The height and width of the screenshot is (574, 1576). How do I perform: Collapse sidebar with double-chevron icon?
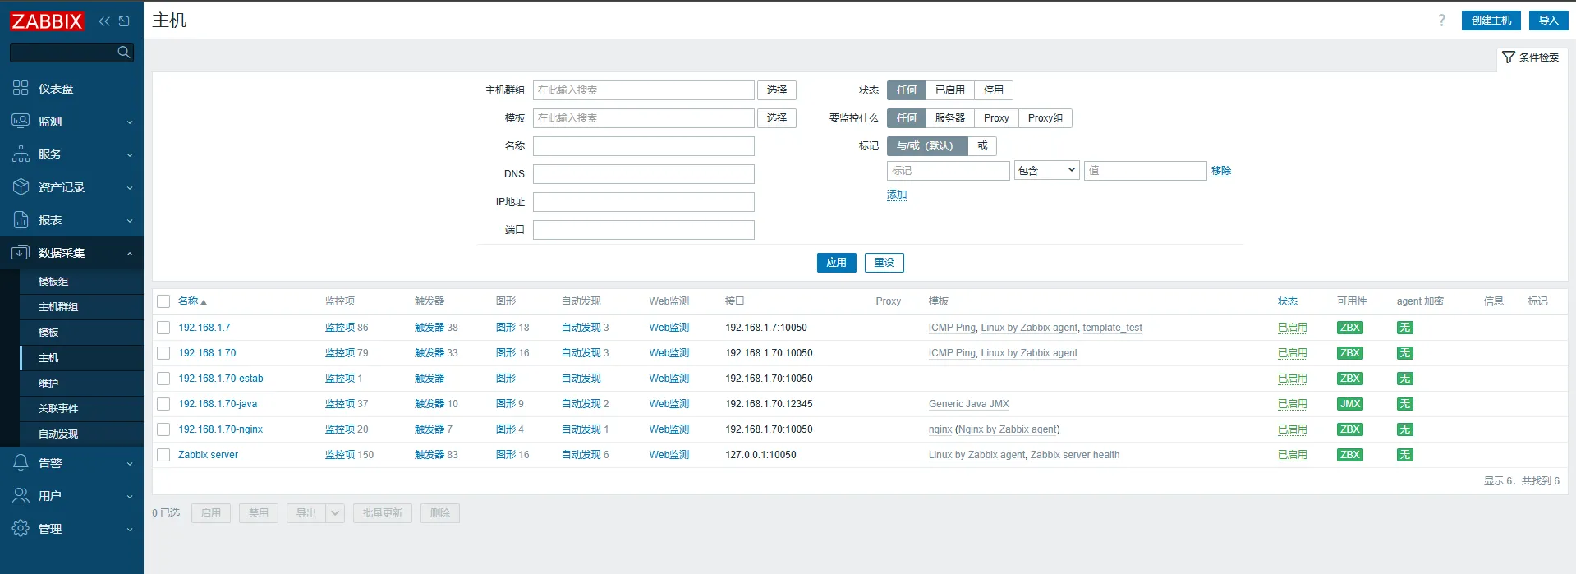(x=104, y=21)
